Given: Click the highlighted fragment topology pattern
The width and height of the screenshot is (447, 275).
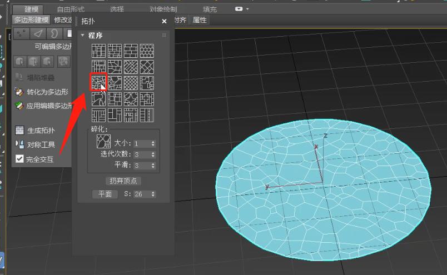Looking at the screenshot, I should (99, 83).
